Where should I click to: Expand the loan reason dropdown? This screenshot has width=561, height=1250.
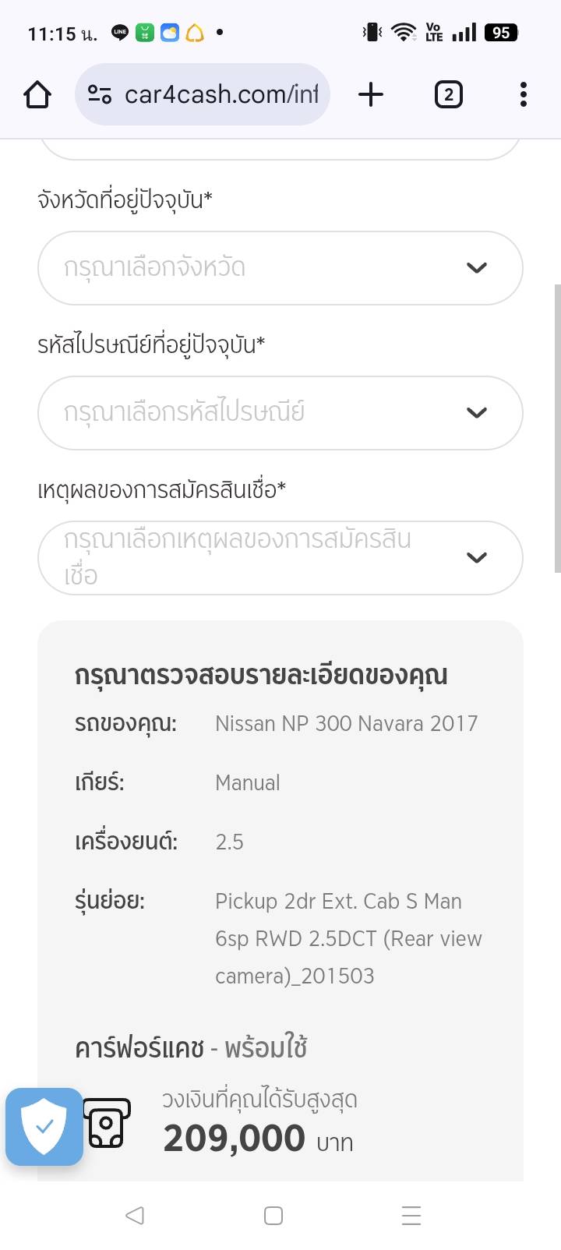click(257, 558)
